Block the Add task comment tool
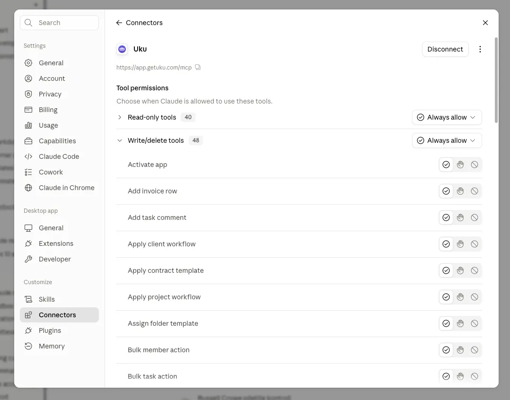The image size is (510, 400). 475,217
